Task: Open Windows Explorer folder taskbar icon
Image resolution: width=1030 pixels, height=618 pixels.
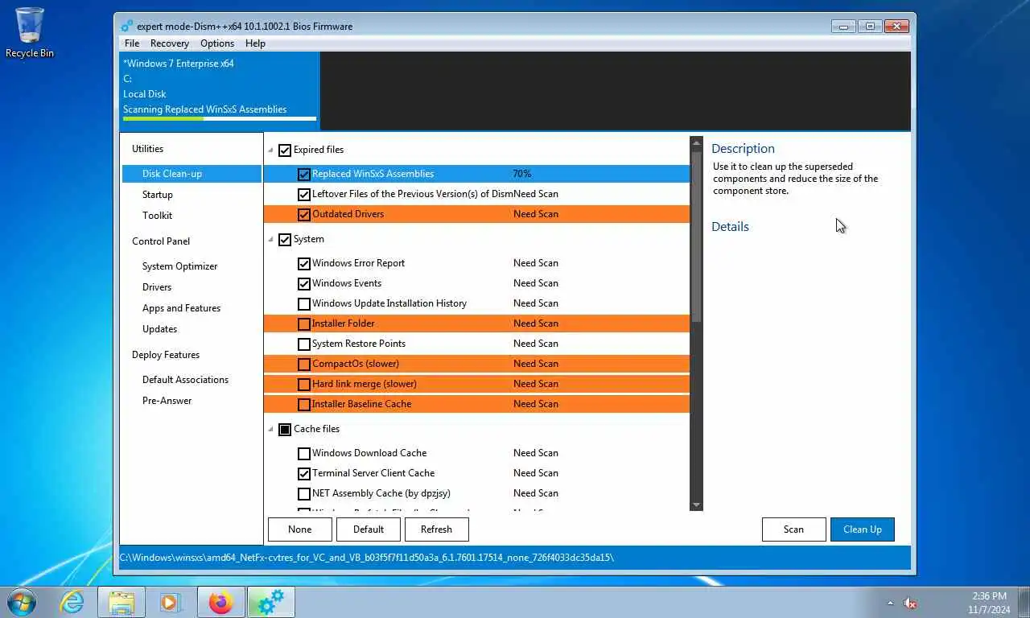Action: (x=122, y=602)
